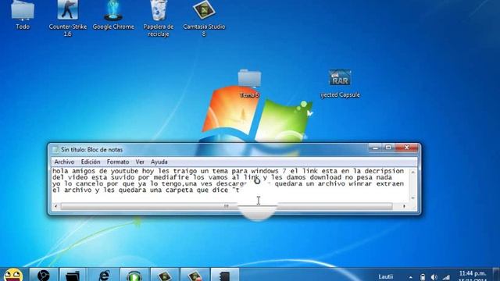This screenshot has width=500, height=281.
Task: Switch to the notepad taskbar button
Action: (x=225, y=275)
